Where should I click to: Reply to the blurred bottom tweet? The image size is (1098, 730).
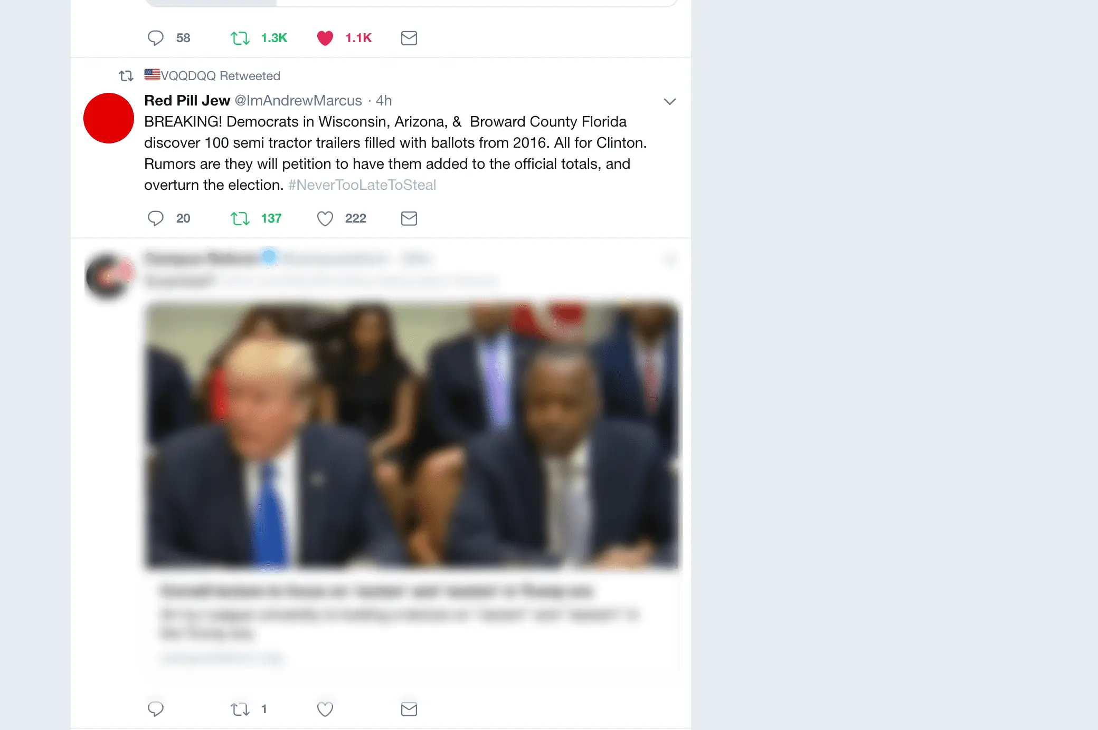pyautogui.click(x=156, y=709)
